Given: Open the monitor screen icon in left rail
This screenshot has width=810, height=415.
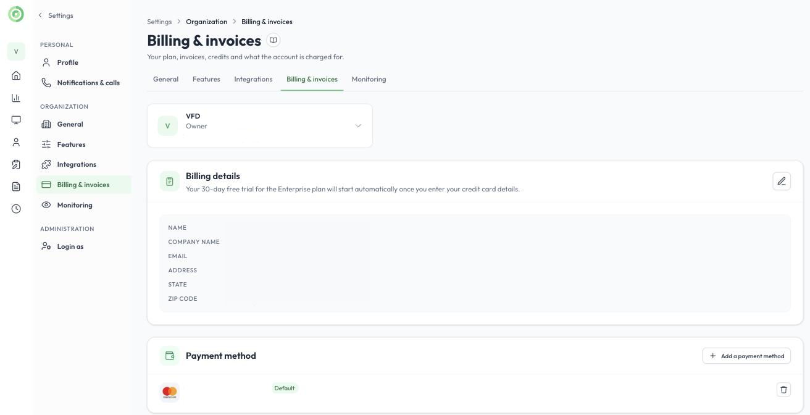Looking at the screenshot, I should coord(16,120).
